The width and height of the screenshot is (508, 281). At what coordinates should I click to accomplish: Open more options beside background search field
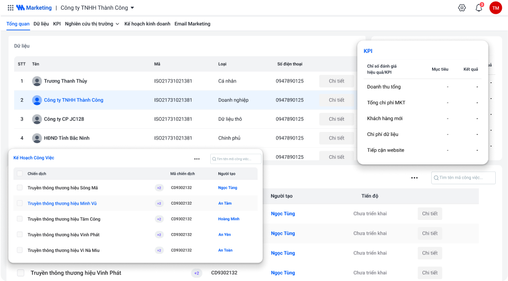[x=414, y=178]
